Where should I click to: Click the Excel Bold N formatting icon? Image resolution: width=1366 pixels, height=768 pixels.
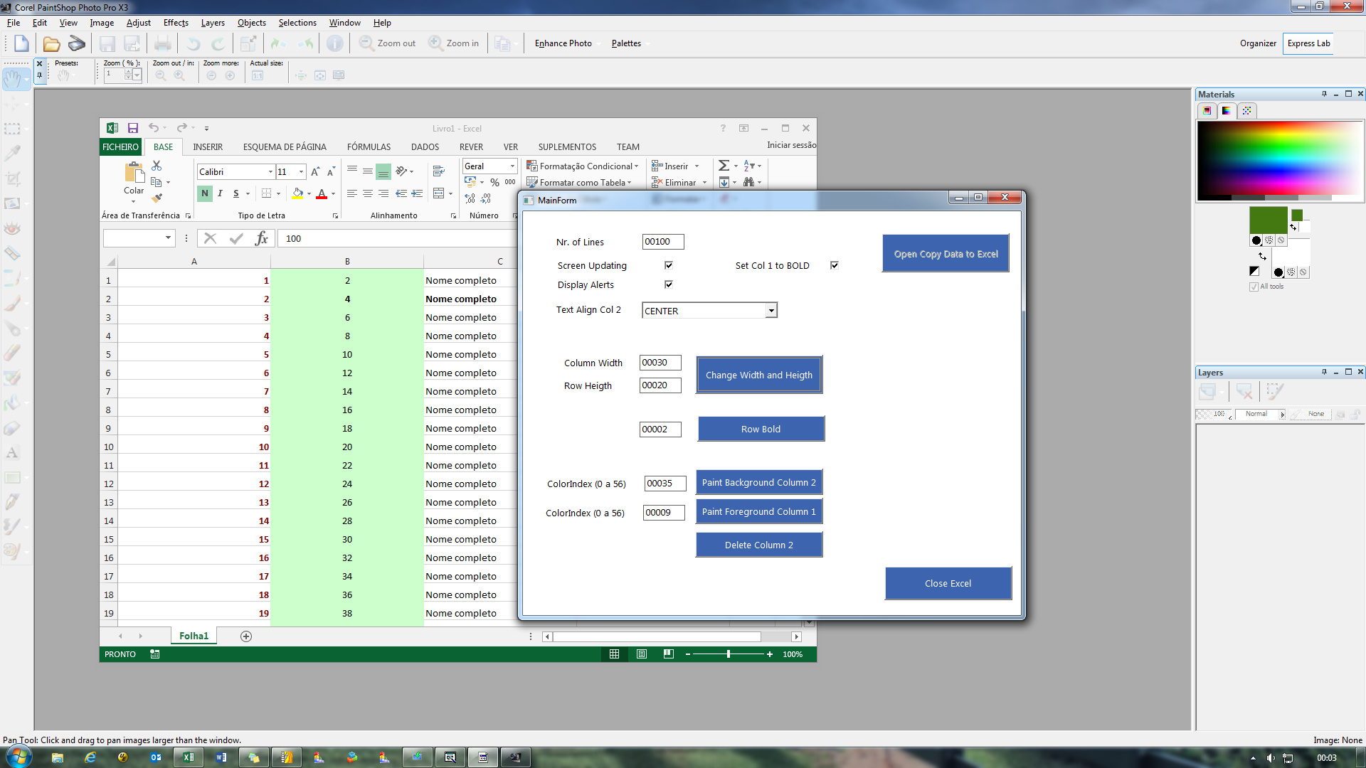point(205,193)
